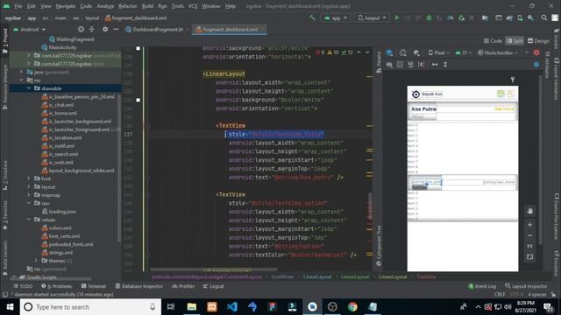
Task: Switch editor to Code view mode
Action: pos(493,41)
